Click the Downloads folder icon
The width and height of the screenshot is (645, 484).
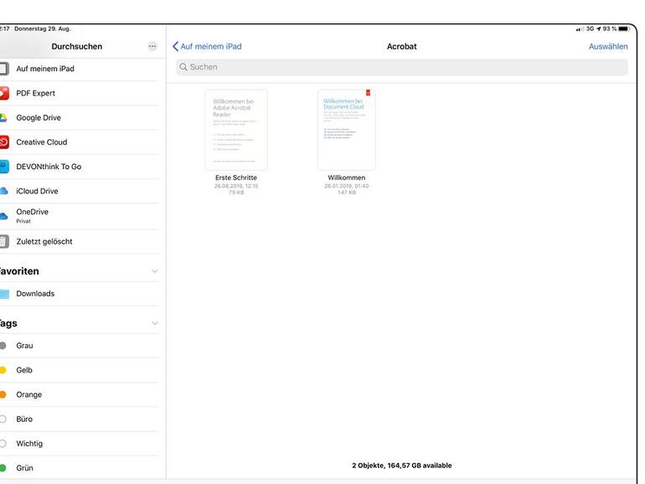point(4,294)
